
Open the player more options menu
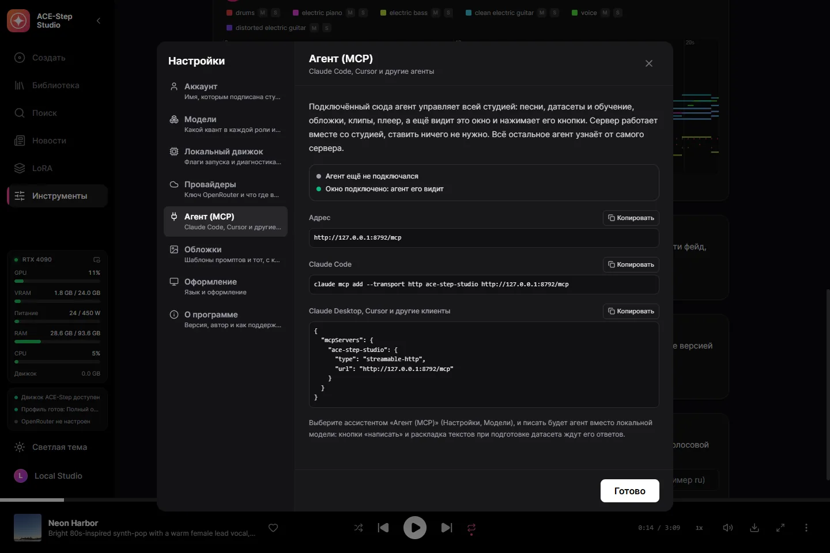(x=806, y=528)
